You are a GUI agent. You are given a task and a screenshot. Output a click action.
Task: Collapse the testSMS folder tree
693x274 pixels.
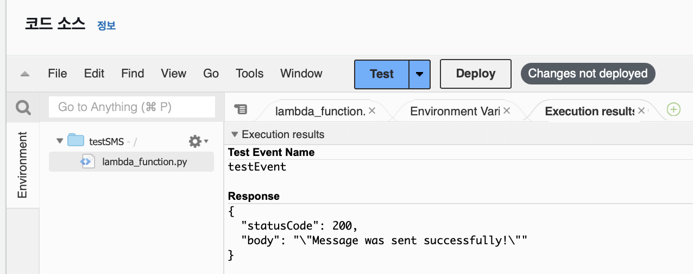pos(59,141)
